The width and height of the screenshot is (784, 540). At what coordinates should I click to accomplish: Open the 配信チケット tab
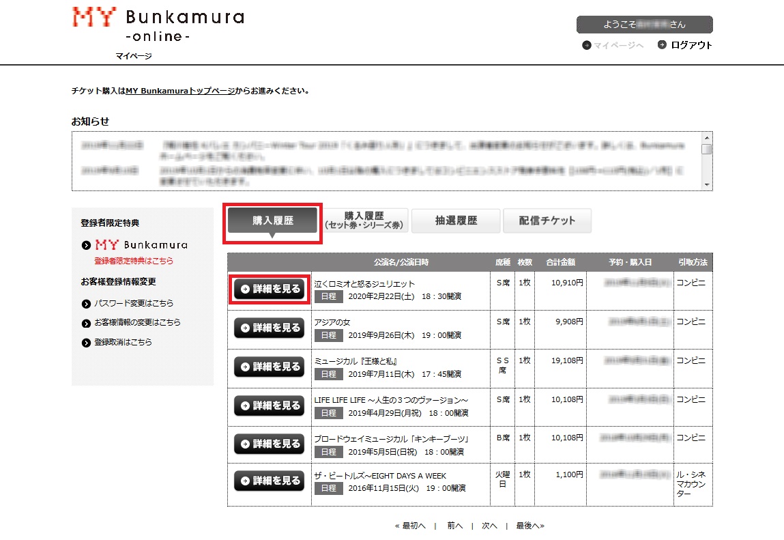click(547, 221)
